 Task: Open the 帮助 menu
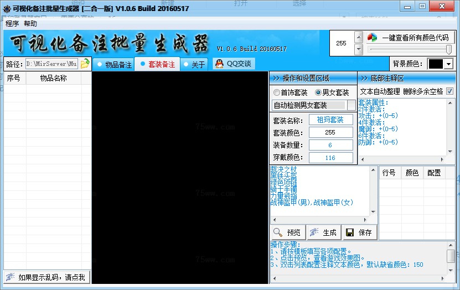coord(30,24)
